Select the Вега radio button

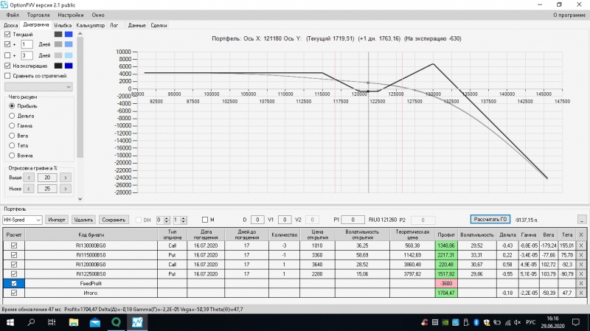[12, 136]
